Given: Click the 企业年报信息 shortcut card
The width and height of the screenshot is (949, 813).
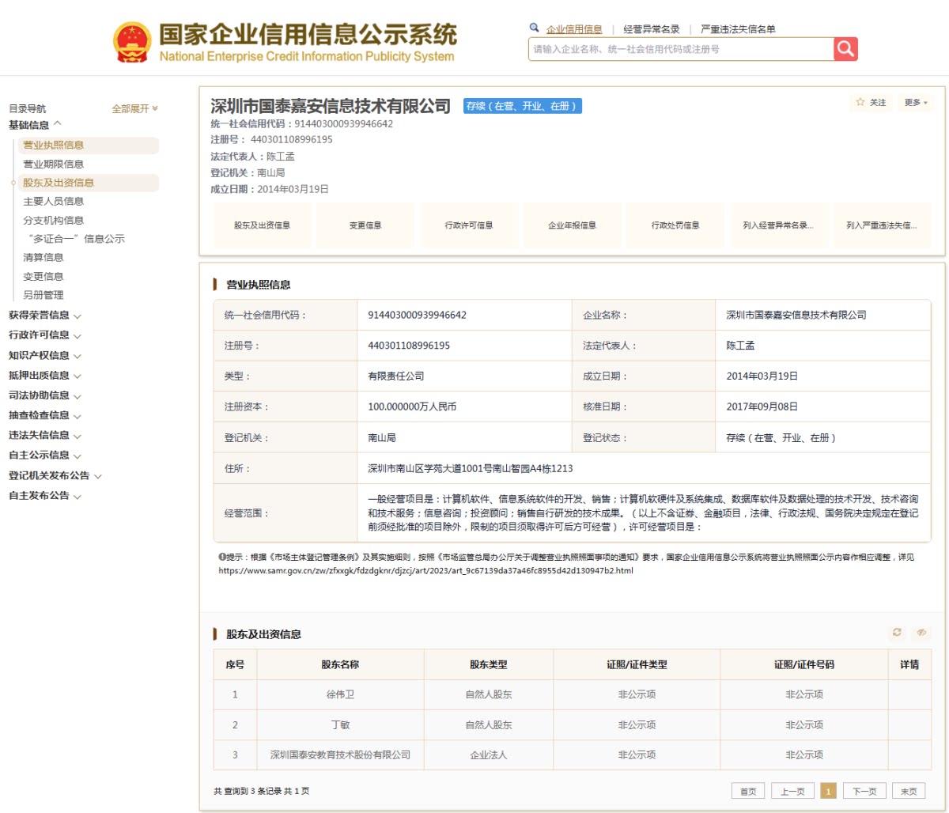Looking at the screenshot, I should click(x=573, y=225).
